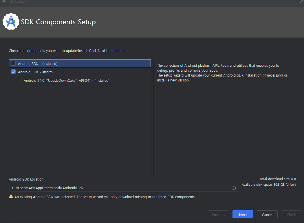This screenshot has width=304, height=223.
Task: Check the Android SDK (installed) checkbox
Action: [x=13, y=63]
